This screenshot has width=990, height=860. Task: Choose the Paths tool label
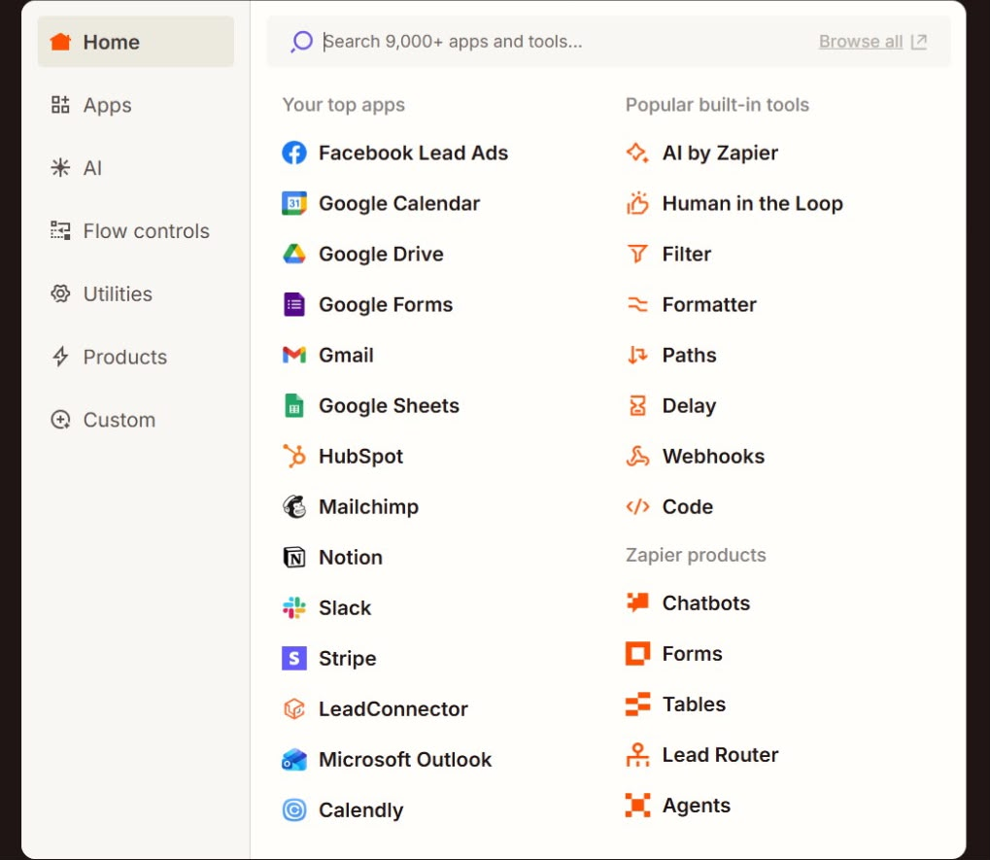689,355
